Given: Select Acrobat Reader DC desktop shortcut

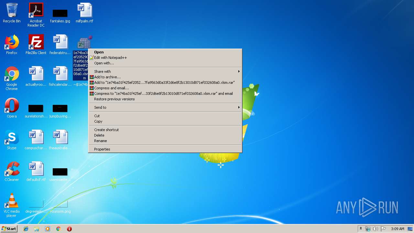Looking at the screenshot, I should (36, 15).
